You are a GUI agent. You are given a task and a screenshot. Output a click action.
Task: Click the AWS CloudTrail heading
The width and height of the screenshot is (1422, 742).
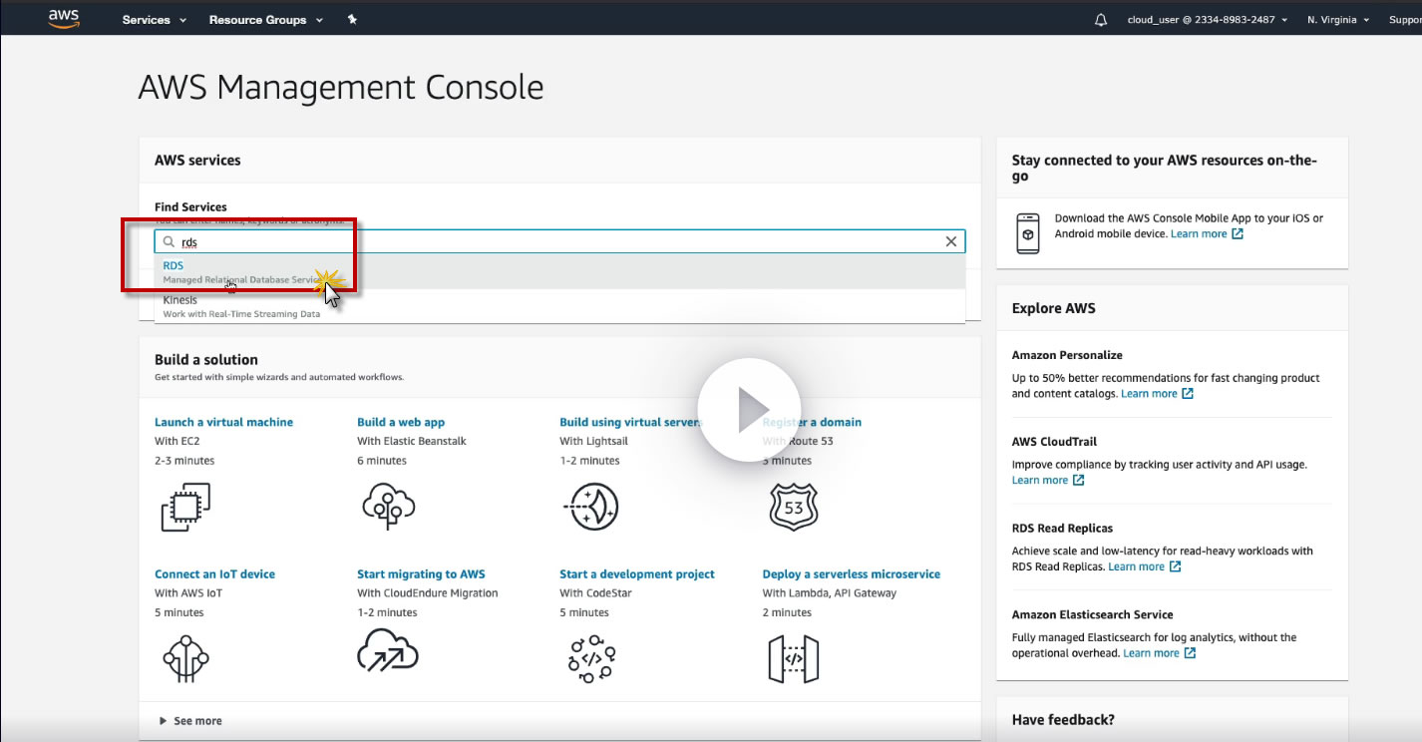point(1054,442)
